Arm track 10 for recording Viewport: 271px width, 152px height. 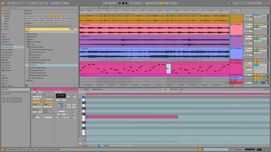[265, 36]
